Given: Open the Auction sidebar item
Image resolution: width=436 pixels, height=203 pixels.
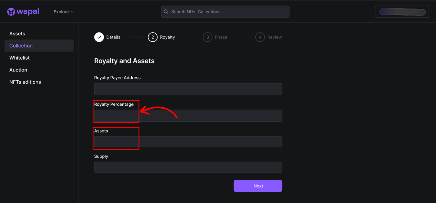Looking at the screenshot, I should point(18,70).
